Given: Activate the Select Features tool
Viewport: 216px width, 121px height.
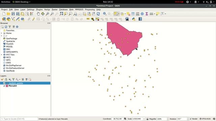Looking at the screenshot, I should click(x=115, y=14).
